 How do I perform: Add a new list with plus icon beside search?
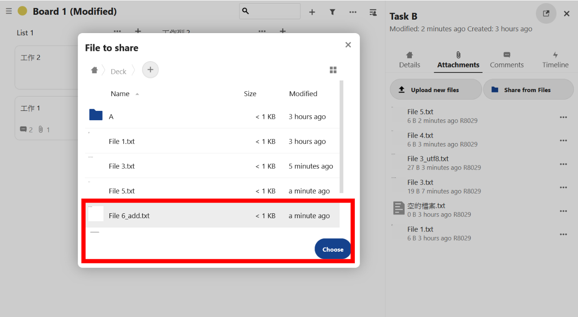[312, 12]
